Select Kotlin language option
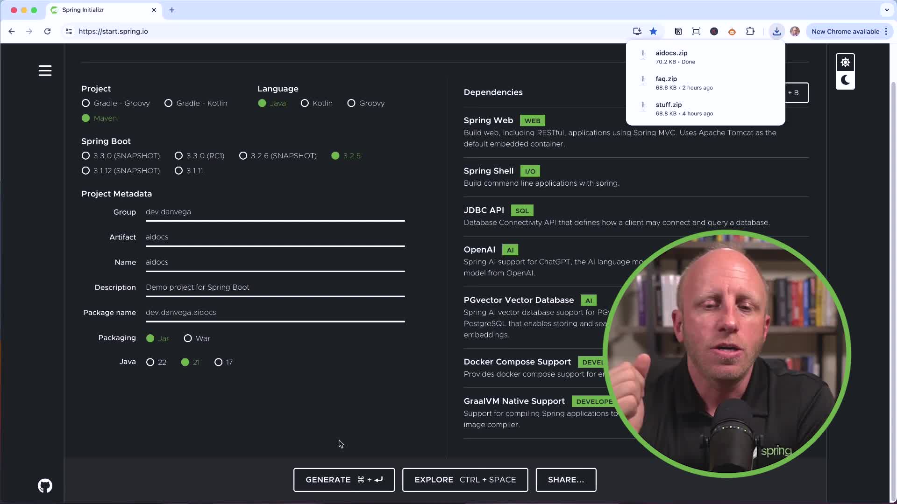Image resolution: width=897 pixels, height=504 pixels. tap(317, 103)
